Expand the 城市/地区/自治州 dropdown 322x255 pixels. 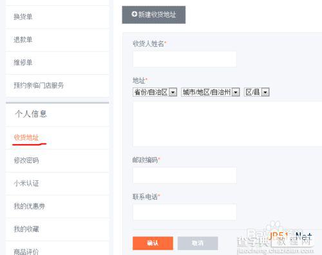[211, 92]
